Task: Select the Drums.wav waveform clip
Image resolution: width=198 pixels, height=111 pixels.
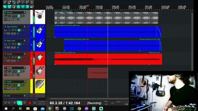Action: click(106, 18)
